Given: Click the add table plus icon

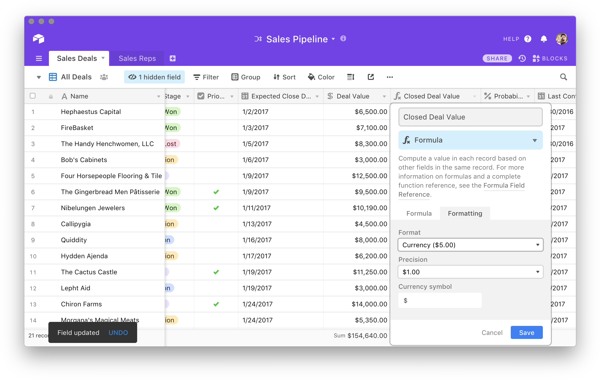Looking at the screenshot, I should (x=173, y=58).
